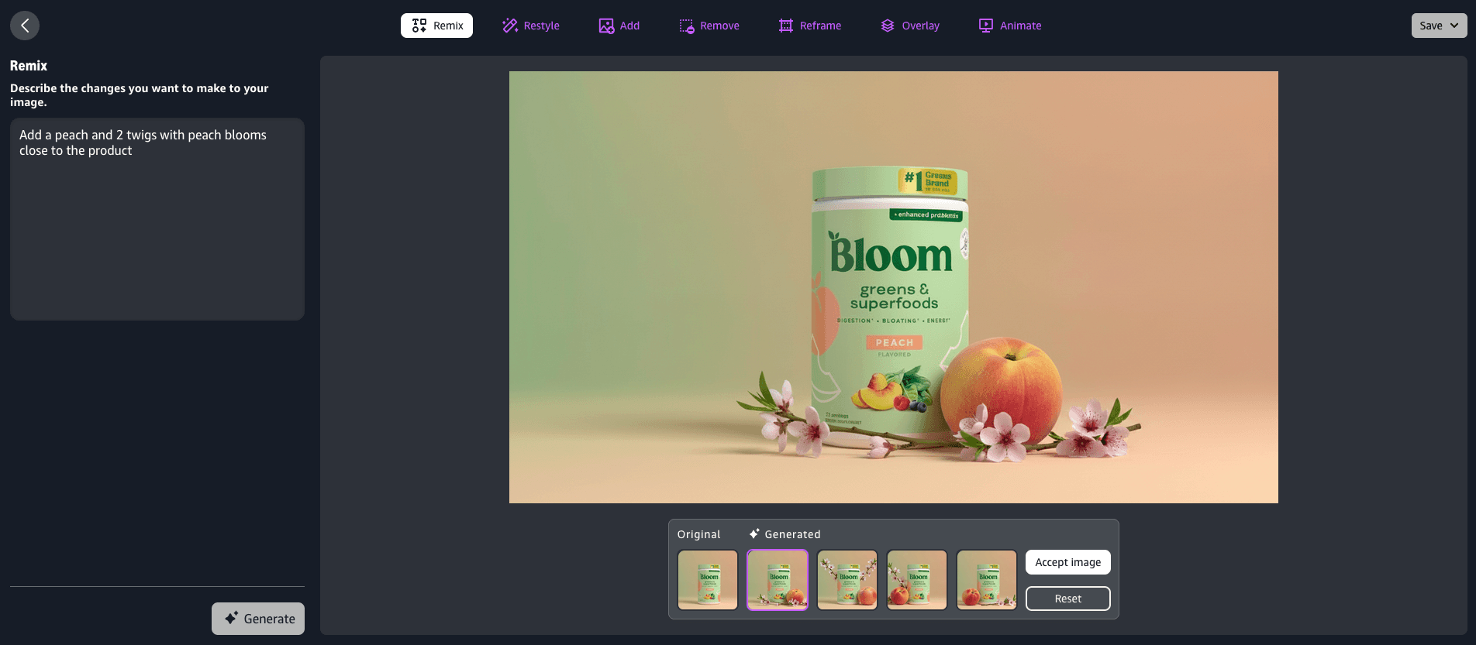This screenshot has height=645, width=1476.
Task: Select the second generated thumbnail
Action: 847,580
